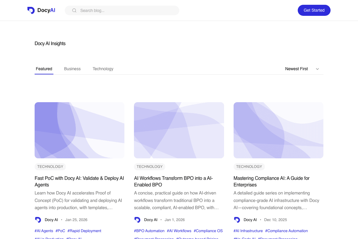
Task: Click the #Compliance Automation tag
Action: [286, 231]
